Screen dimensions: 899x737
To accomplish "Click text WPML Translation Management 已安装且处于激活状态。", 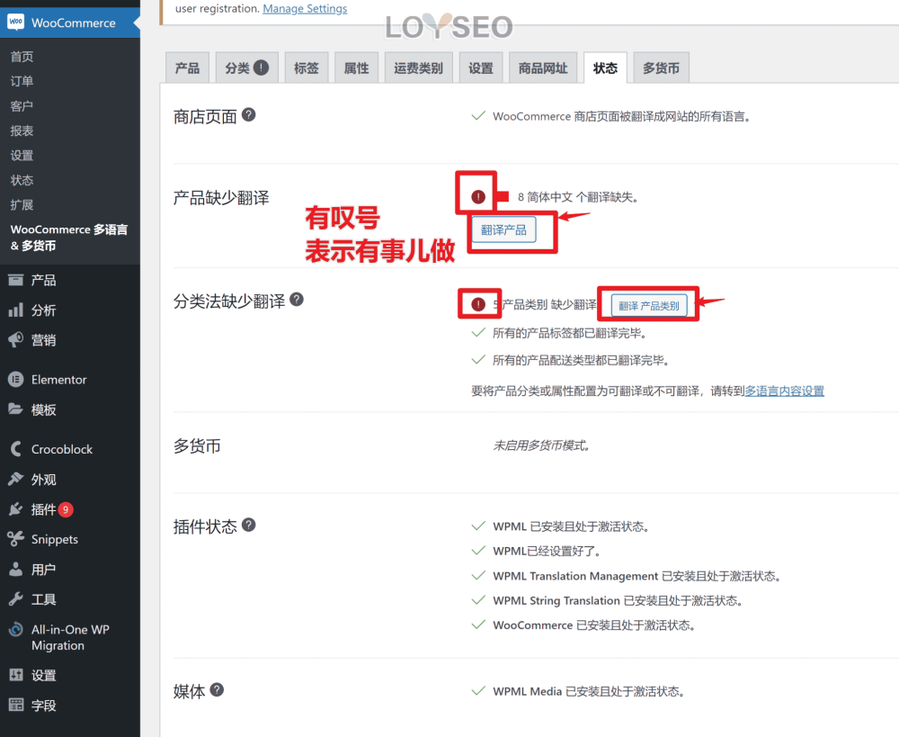I will coord(636,576).
